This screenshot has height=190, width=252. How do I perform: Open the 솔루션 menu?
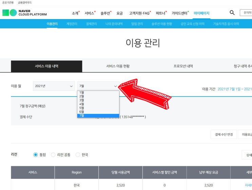(105, 13)
